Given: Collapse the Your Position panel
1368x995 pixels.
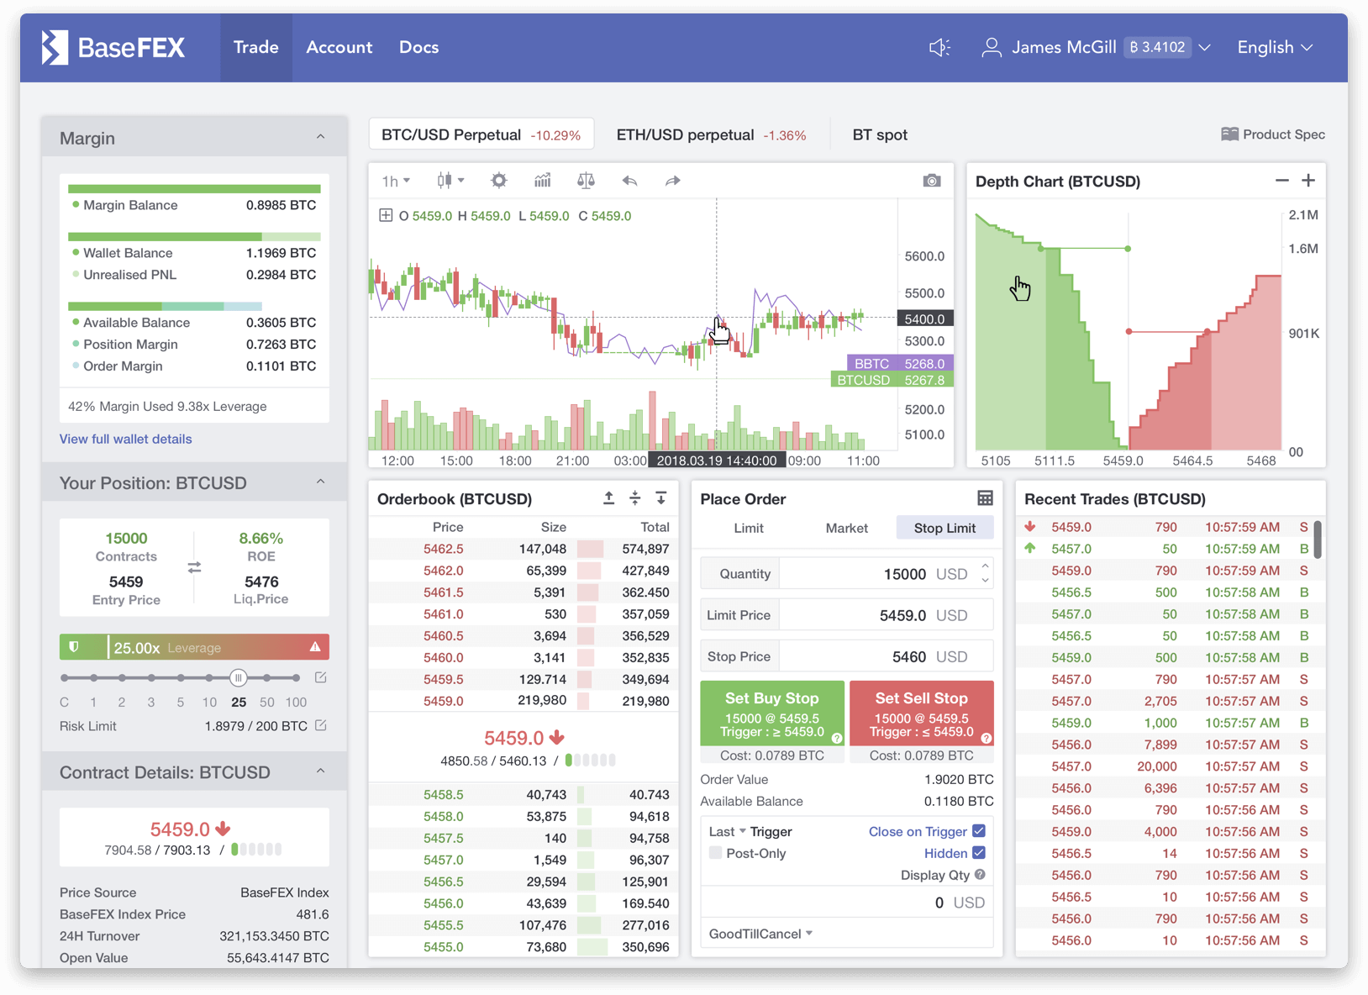Looking at the screenshot, I should pyautogui.click(x=320, y=482).
